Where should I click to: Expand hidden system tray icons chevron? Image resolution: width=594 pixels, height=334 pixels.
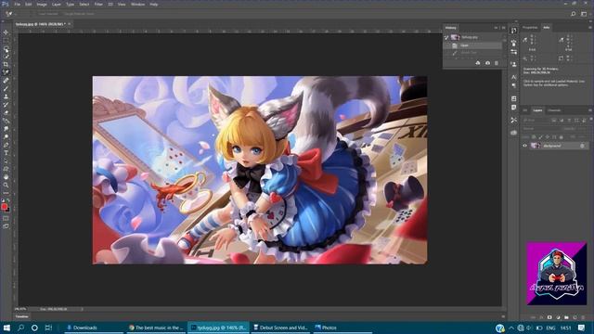coord(511,328)
